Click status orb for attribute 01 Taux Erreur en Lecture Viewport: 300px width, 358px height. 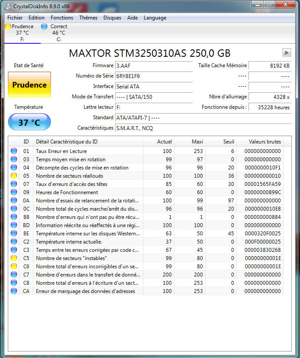click(14, 151)
